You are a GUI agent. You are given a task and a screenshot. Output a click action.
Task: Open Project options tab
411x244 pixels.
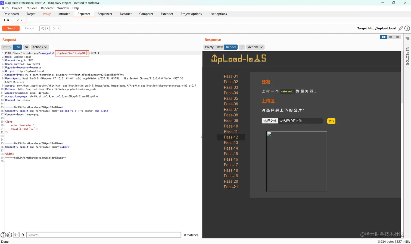pyautogui.click(x=191, y=14)
